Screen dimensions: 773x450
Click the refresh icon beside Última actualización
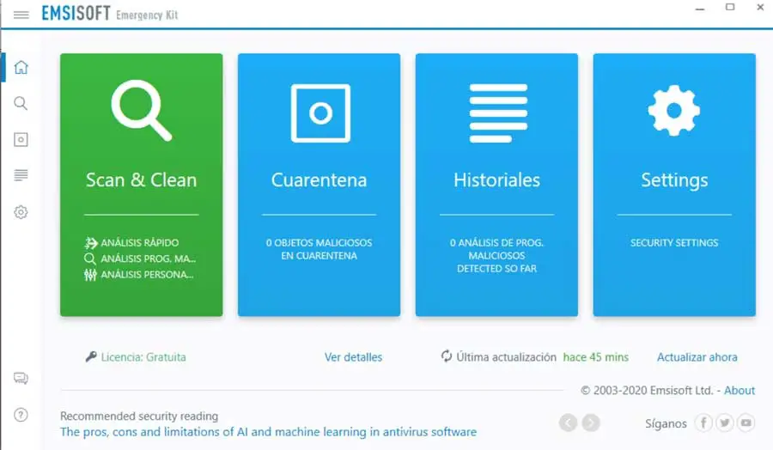click(446, 356)
